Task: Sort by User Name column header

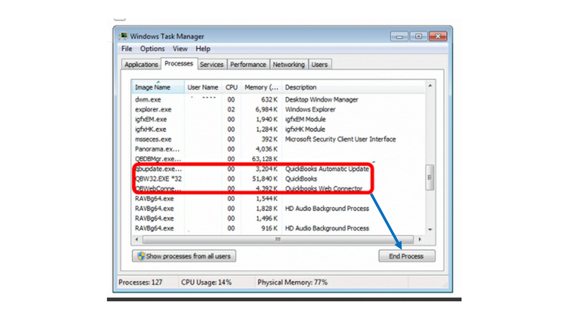Action: [x=203, y=87]
